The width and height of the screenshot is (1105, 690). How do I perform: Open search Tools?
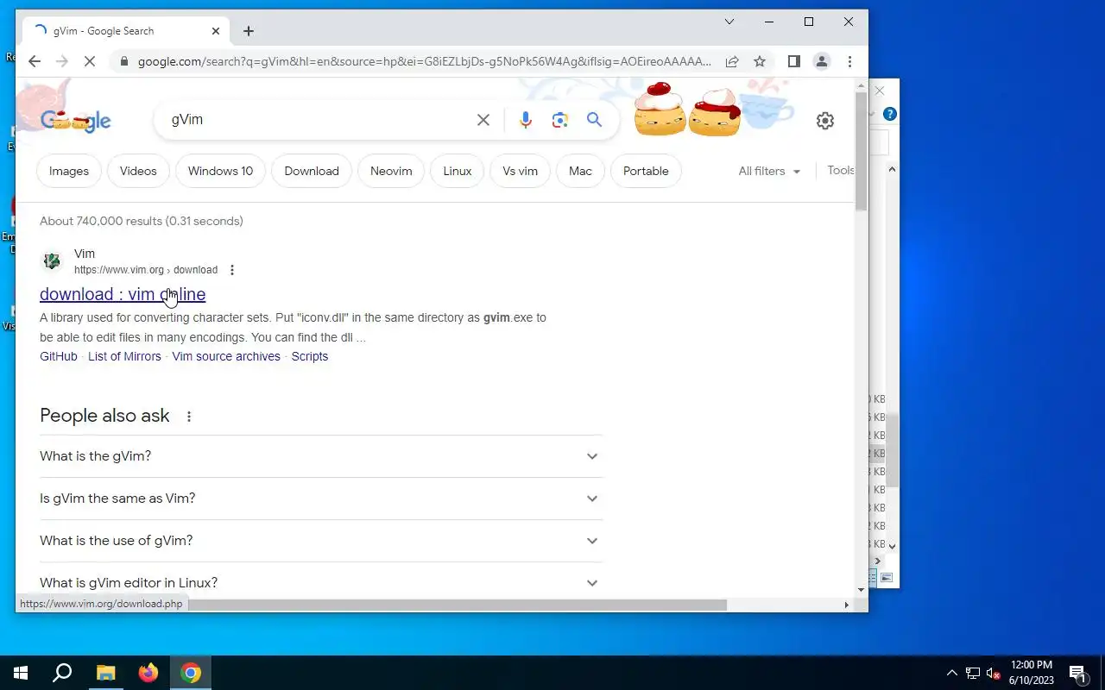click(840, 170)
